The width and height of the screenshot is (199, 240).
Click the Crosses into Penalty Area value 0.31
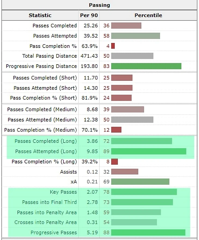92,222
